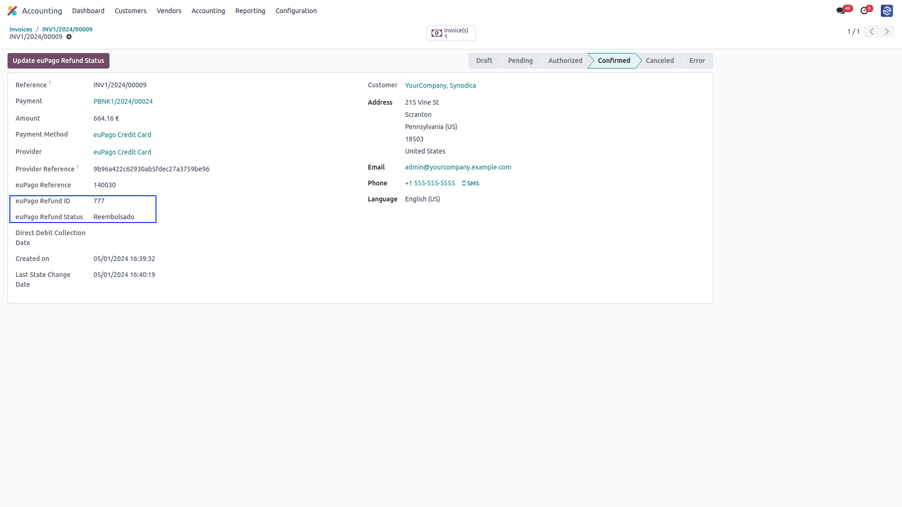Select the Pending status stage

[520, 61]
